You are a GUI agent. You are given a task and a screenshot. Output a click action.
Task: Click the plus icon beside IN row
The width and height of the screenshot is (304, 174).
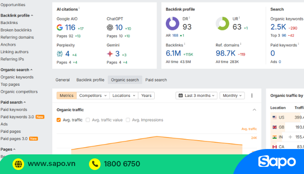[x=290, y=137]
